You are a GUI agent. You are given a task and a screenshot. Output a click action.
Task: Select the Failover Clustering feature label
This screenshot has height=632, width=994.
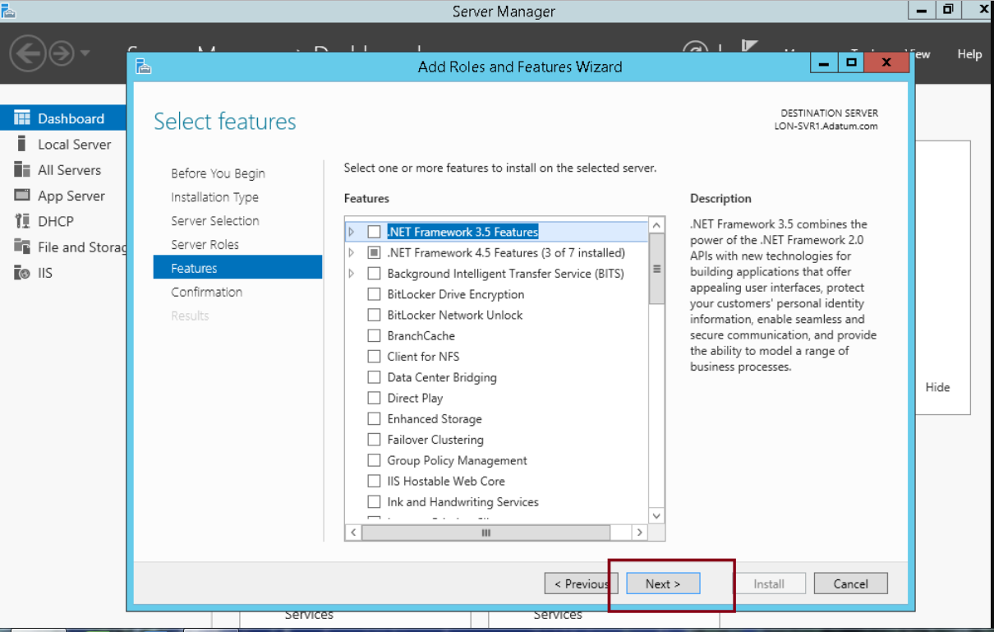point(435,441)
